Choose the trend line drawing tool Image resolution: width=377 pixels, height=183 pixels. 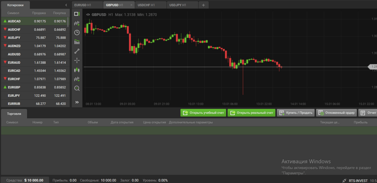77,51
